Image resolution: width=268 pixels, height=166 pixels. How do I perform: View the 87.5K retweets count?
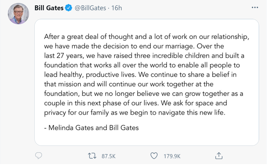pyautogui.click(x=108, y=156)
